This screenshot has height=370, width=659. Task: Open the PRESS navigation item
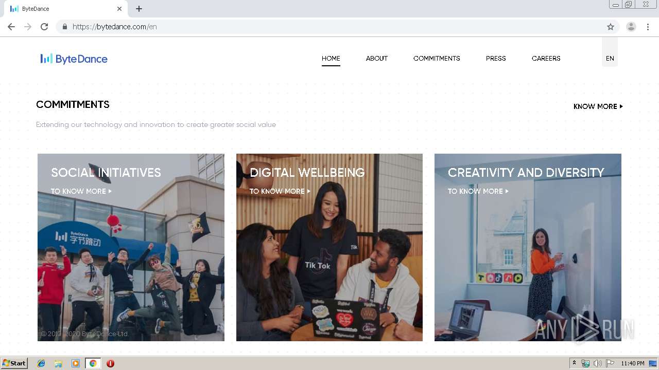496,59
